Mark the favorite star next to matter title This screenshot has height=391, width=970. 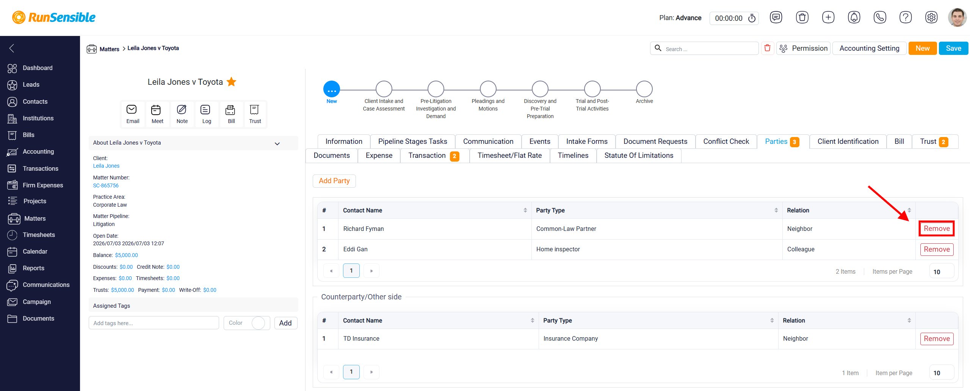(x=231, y=82)
